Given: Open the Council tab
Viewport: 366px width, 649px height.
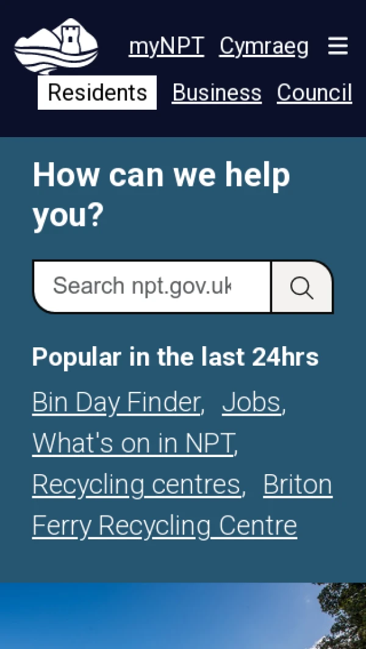Looking at the screenshot, I should point(315,92).
